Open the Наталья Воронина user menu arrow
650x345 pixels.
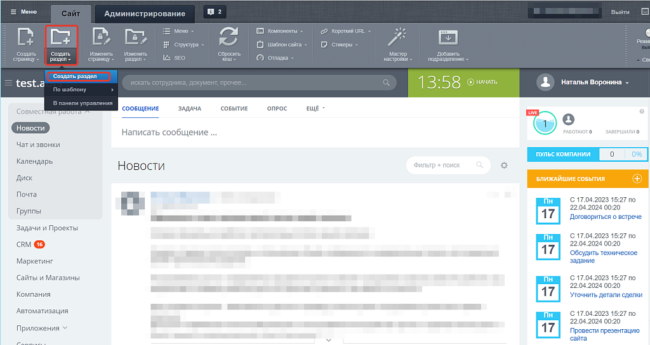[627, 83]
